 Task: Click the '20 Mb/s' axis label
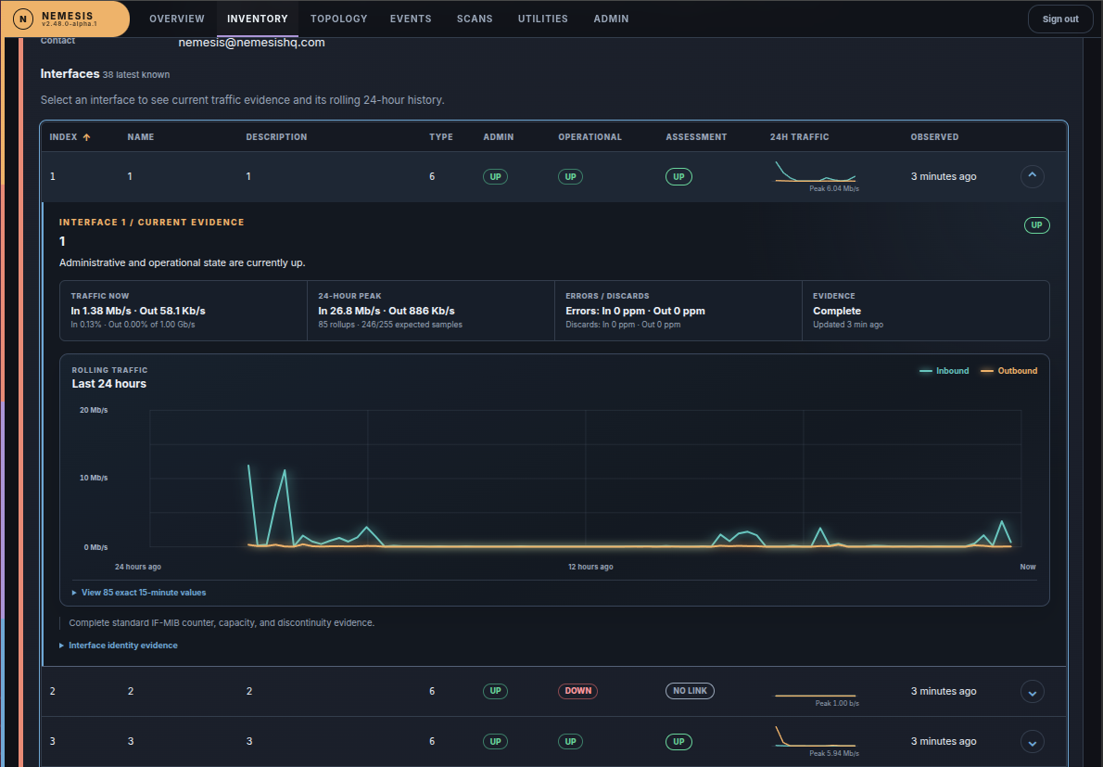(94, 410)
